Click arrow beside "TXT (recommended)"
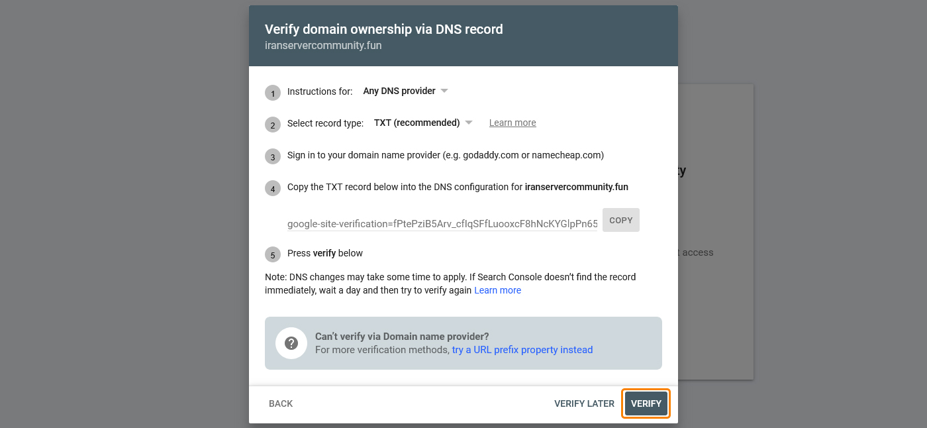The height and width of the screenshot is (428, 927). click(469, 123)
